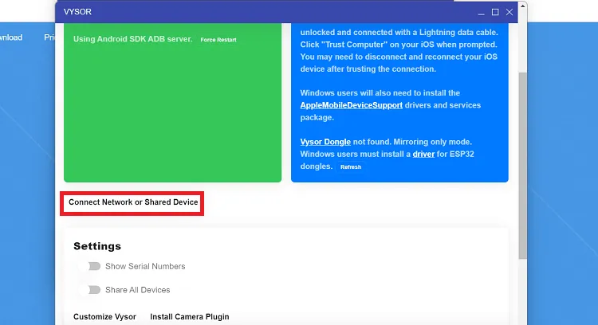Click the VYSOR title text
Viewport: 598px width, 325px height.
[x=77, y=12]
